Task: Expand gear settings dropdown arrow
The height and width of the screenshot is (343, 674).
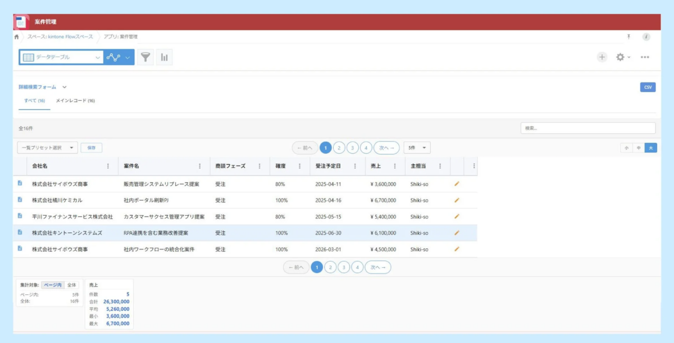Action: coord(629,57)
